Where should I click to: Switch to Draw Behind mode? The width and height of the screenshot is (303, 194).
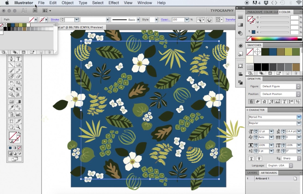coord(15,153)
